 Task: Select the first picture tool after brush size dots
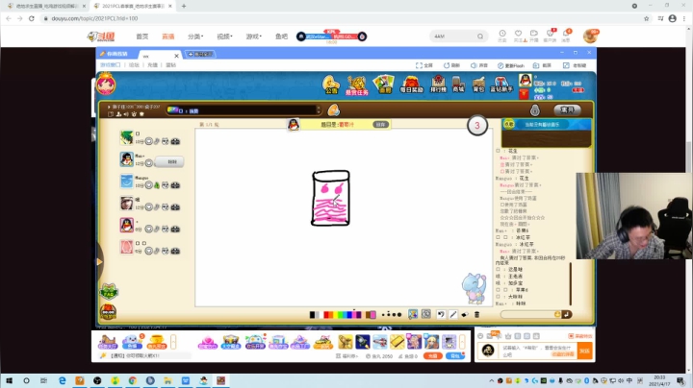point(413,314)
